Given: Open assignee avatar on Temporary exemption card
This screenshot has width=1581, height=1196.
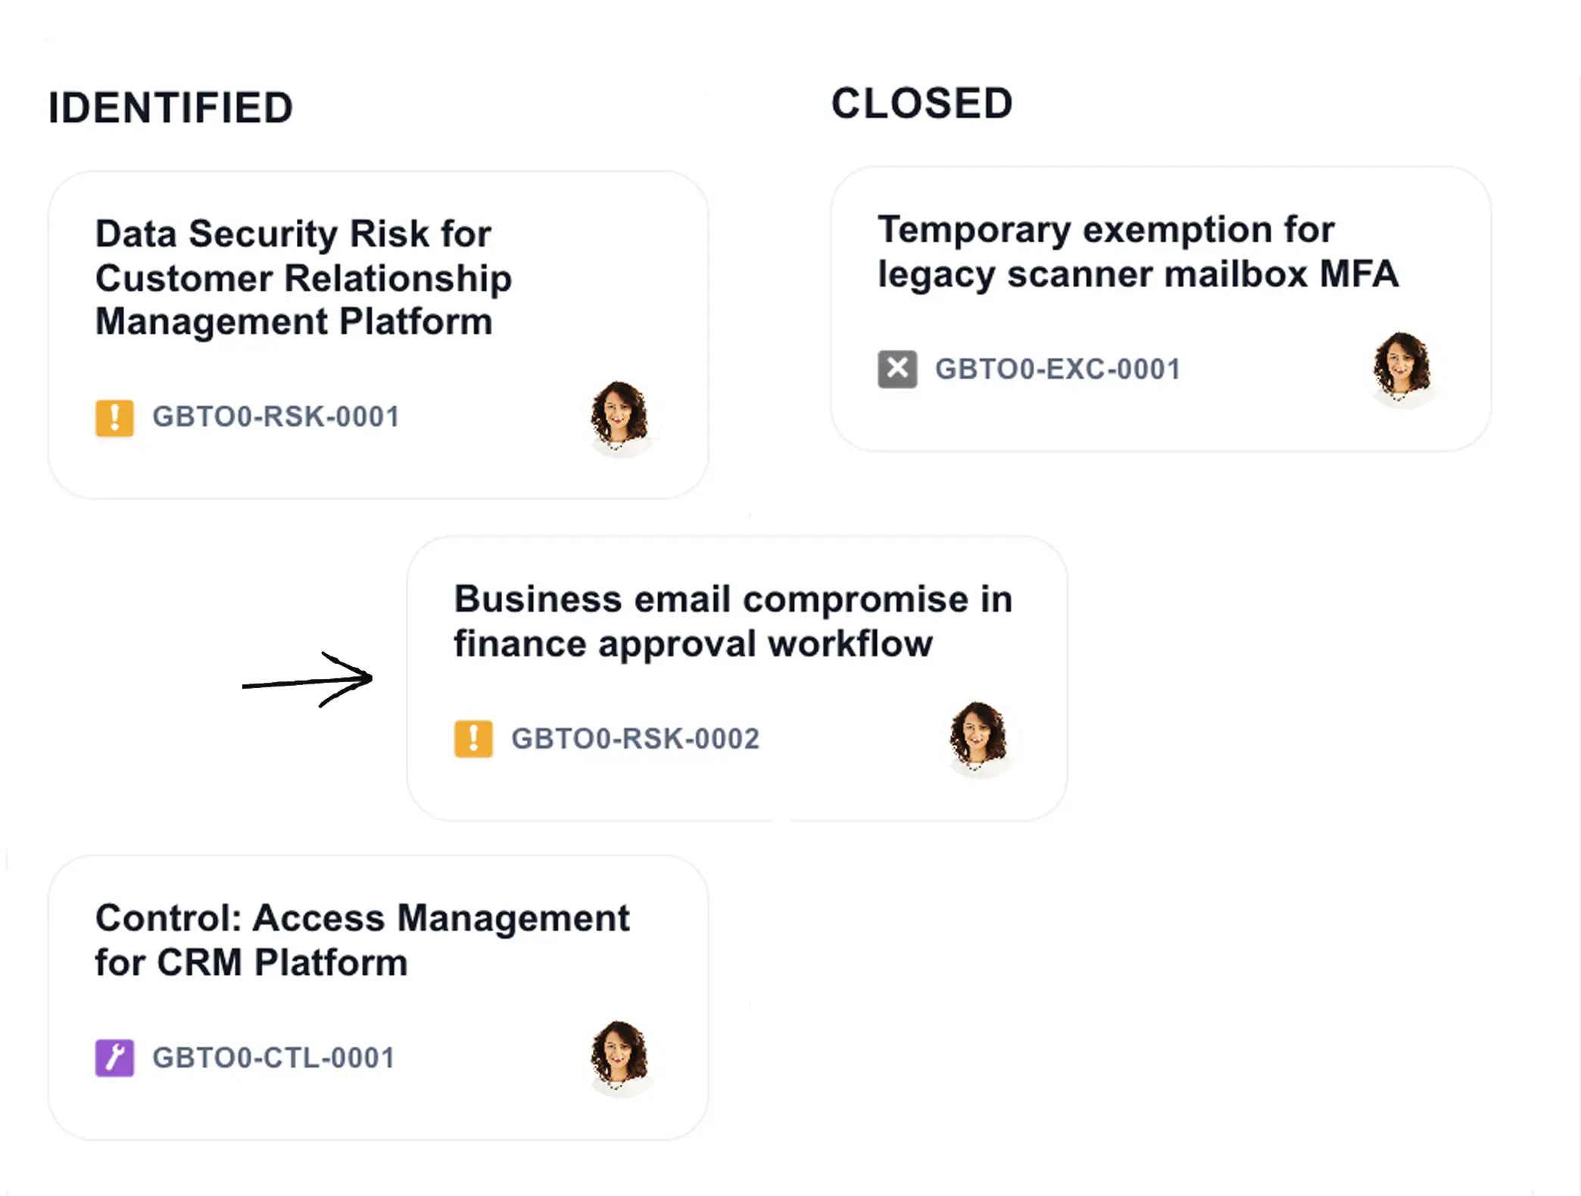Looking at the screenshot, I should point(1402,370).
